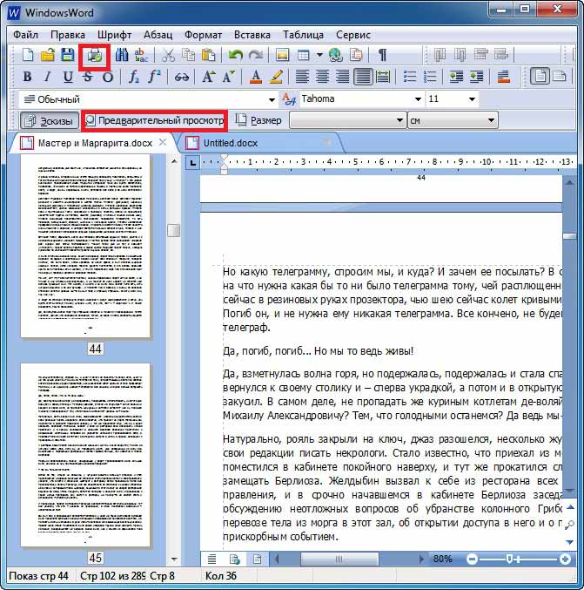Undo the last action
The image size is (584, 590).
point(235,55)
